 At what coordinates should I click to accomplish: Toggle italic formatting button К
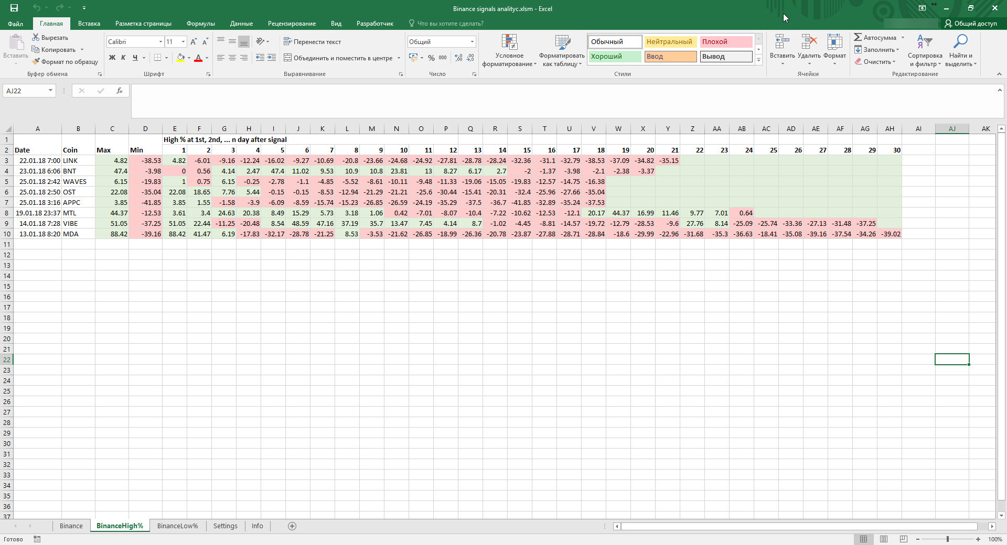(123, 58)
